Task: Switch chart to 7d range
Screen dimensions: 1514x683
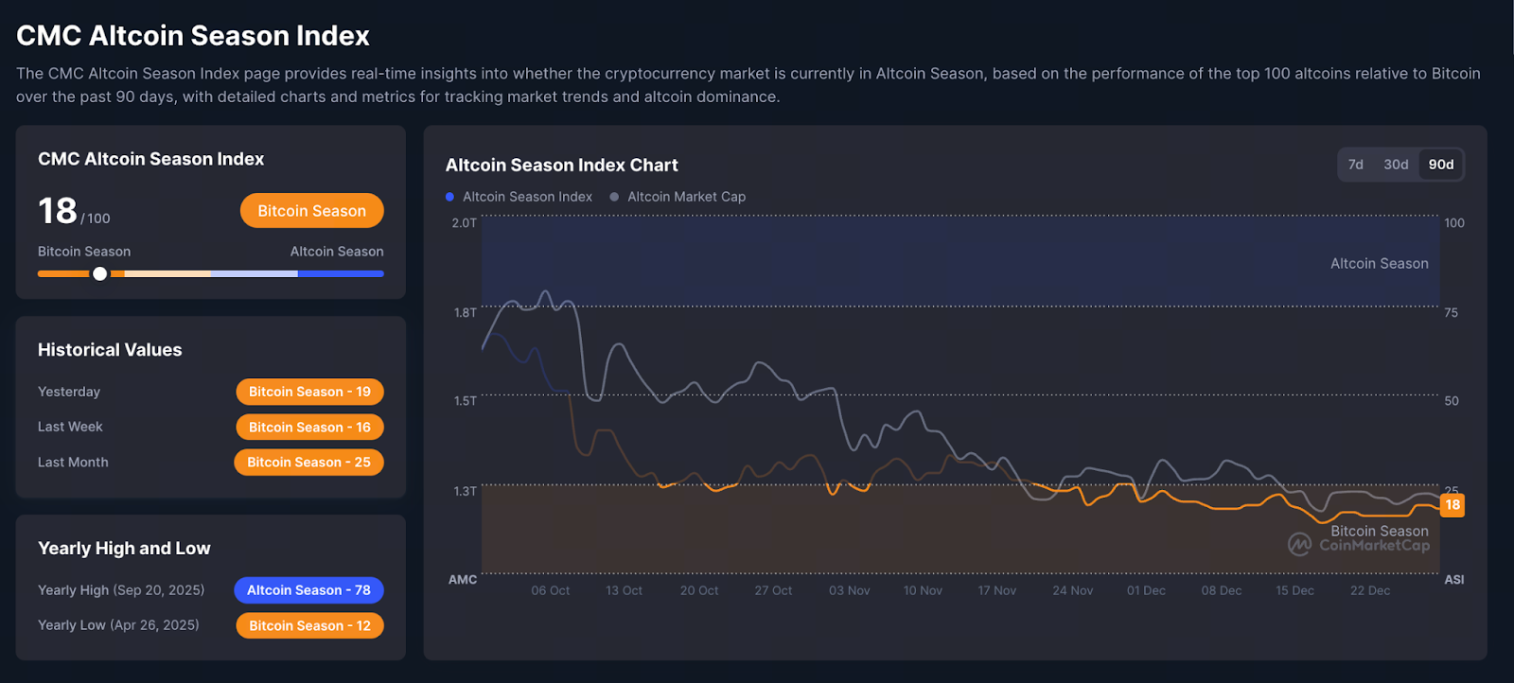Action: (x=1356, y=165)
